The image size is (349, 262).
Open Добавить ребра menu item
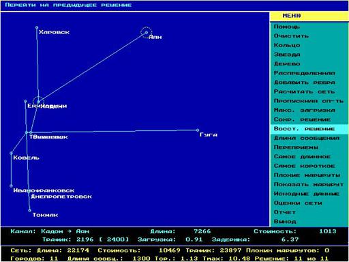[x=305, y=83]
